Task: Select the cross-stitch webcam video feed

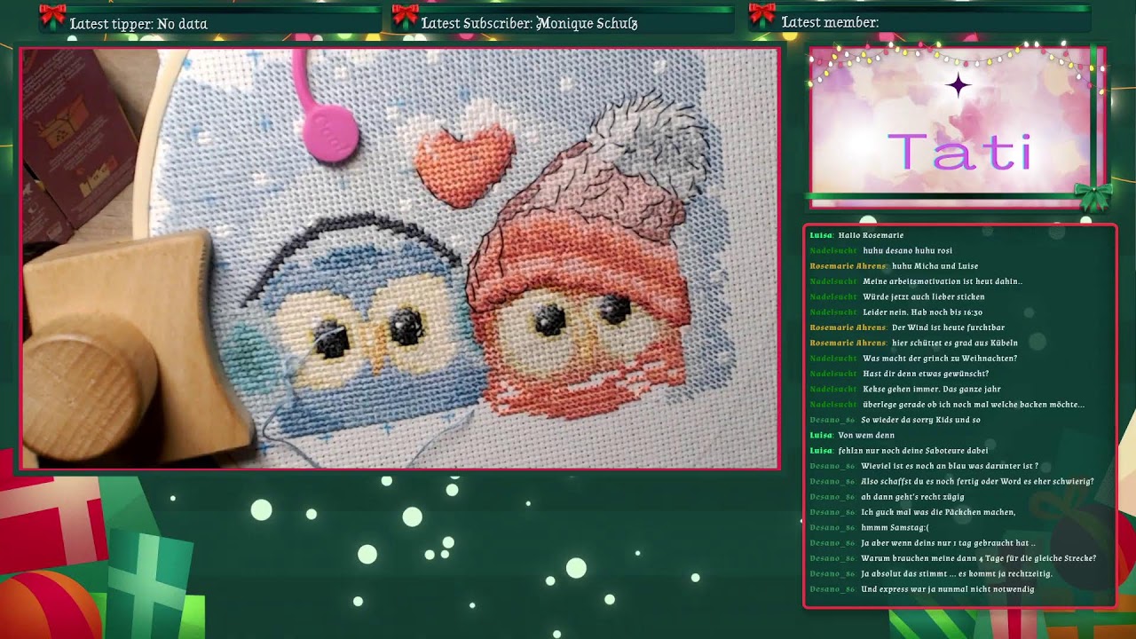Action: (399, 258)
